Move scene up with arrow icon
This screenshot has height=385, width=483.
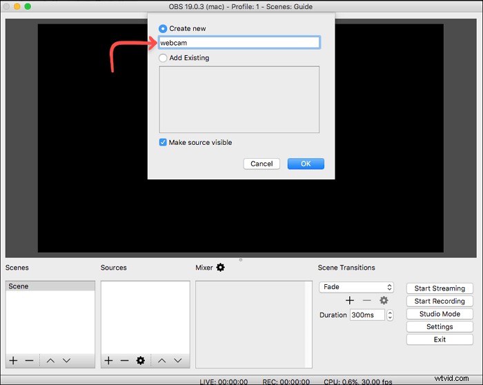(52, 360)
